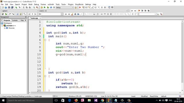Toggle source comment with the S icon
Screen dimensions: 184x103
[x=133, y=14]
